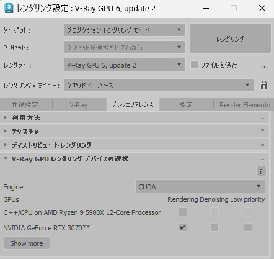Click the レンダリング render button
The image size is (274, 259).
click(231, 39)
